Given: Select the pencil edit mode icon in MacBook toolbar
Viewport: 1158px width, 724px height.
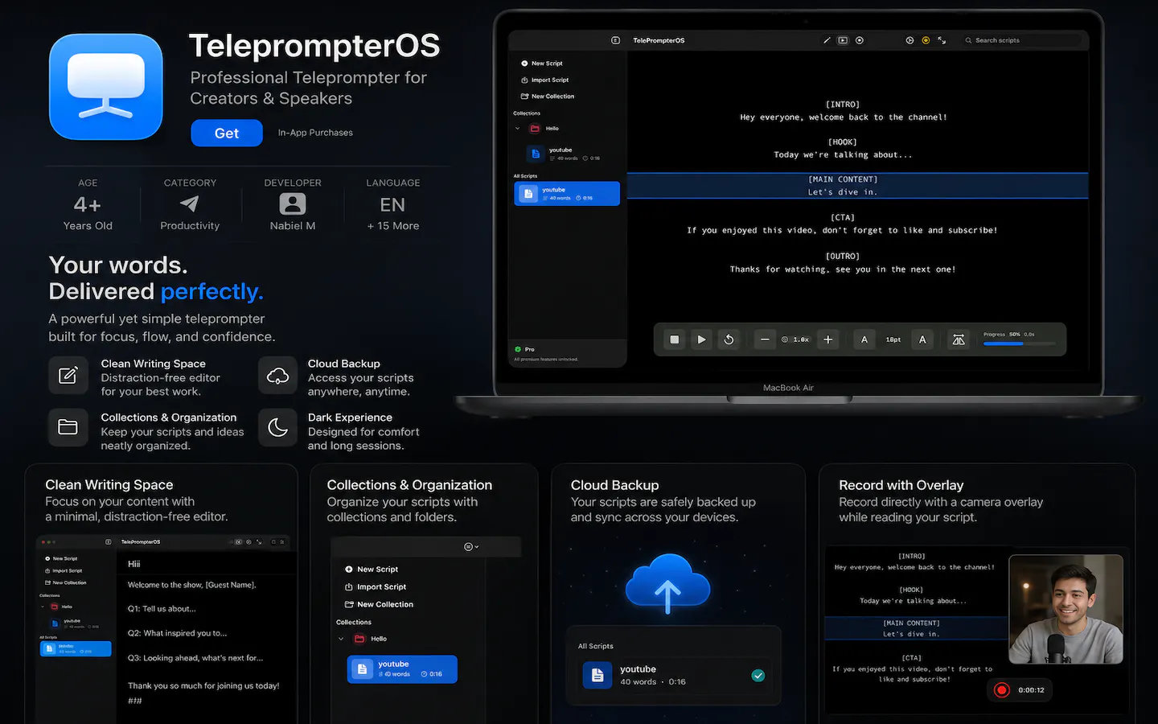Looking at the screenshot, I should (x=827, y=40).
